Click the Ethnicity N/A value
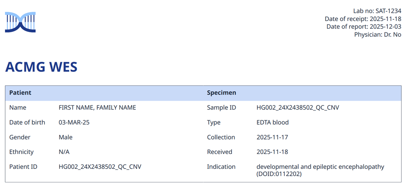This screenshot has width=406, height=185. [x=64, y=152]
